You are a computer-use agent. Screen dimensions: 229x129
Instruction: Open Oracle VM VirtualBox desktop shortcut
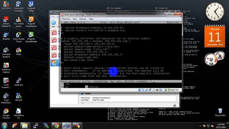(19, 6)
